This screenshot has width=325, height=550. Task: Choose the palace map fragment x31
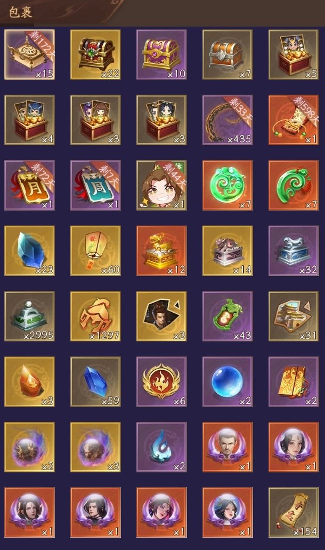tap(294, 316)
